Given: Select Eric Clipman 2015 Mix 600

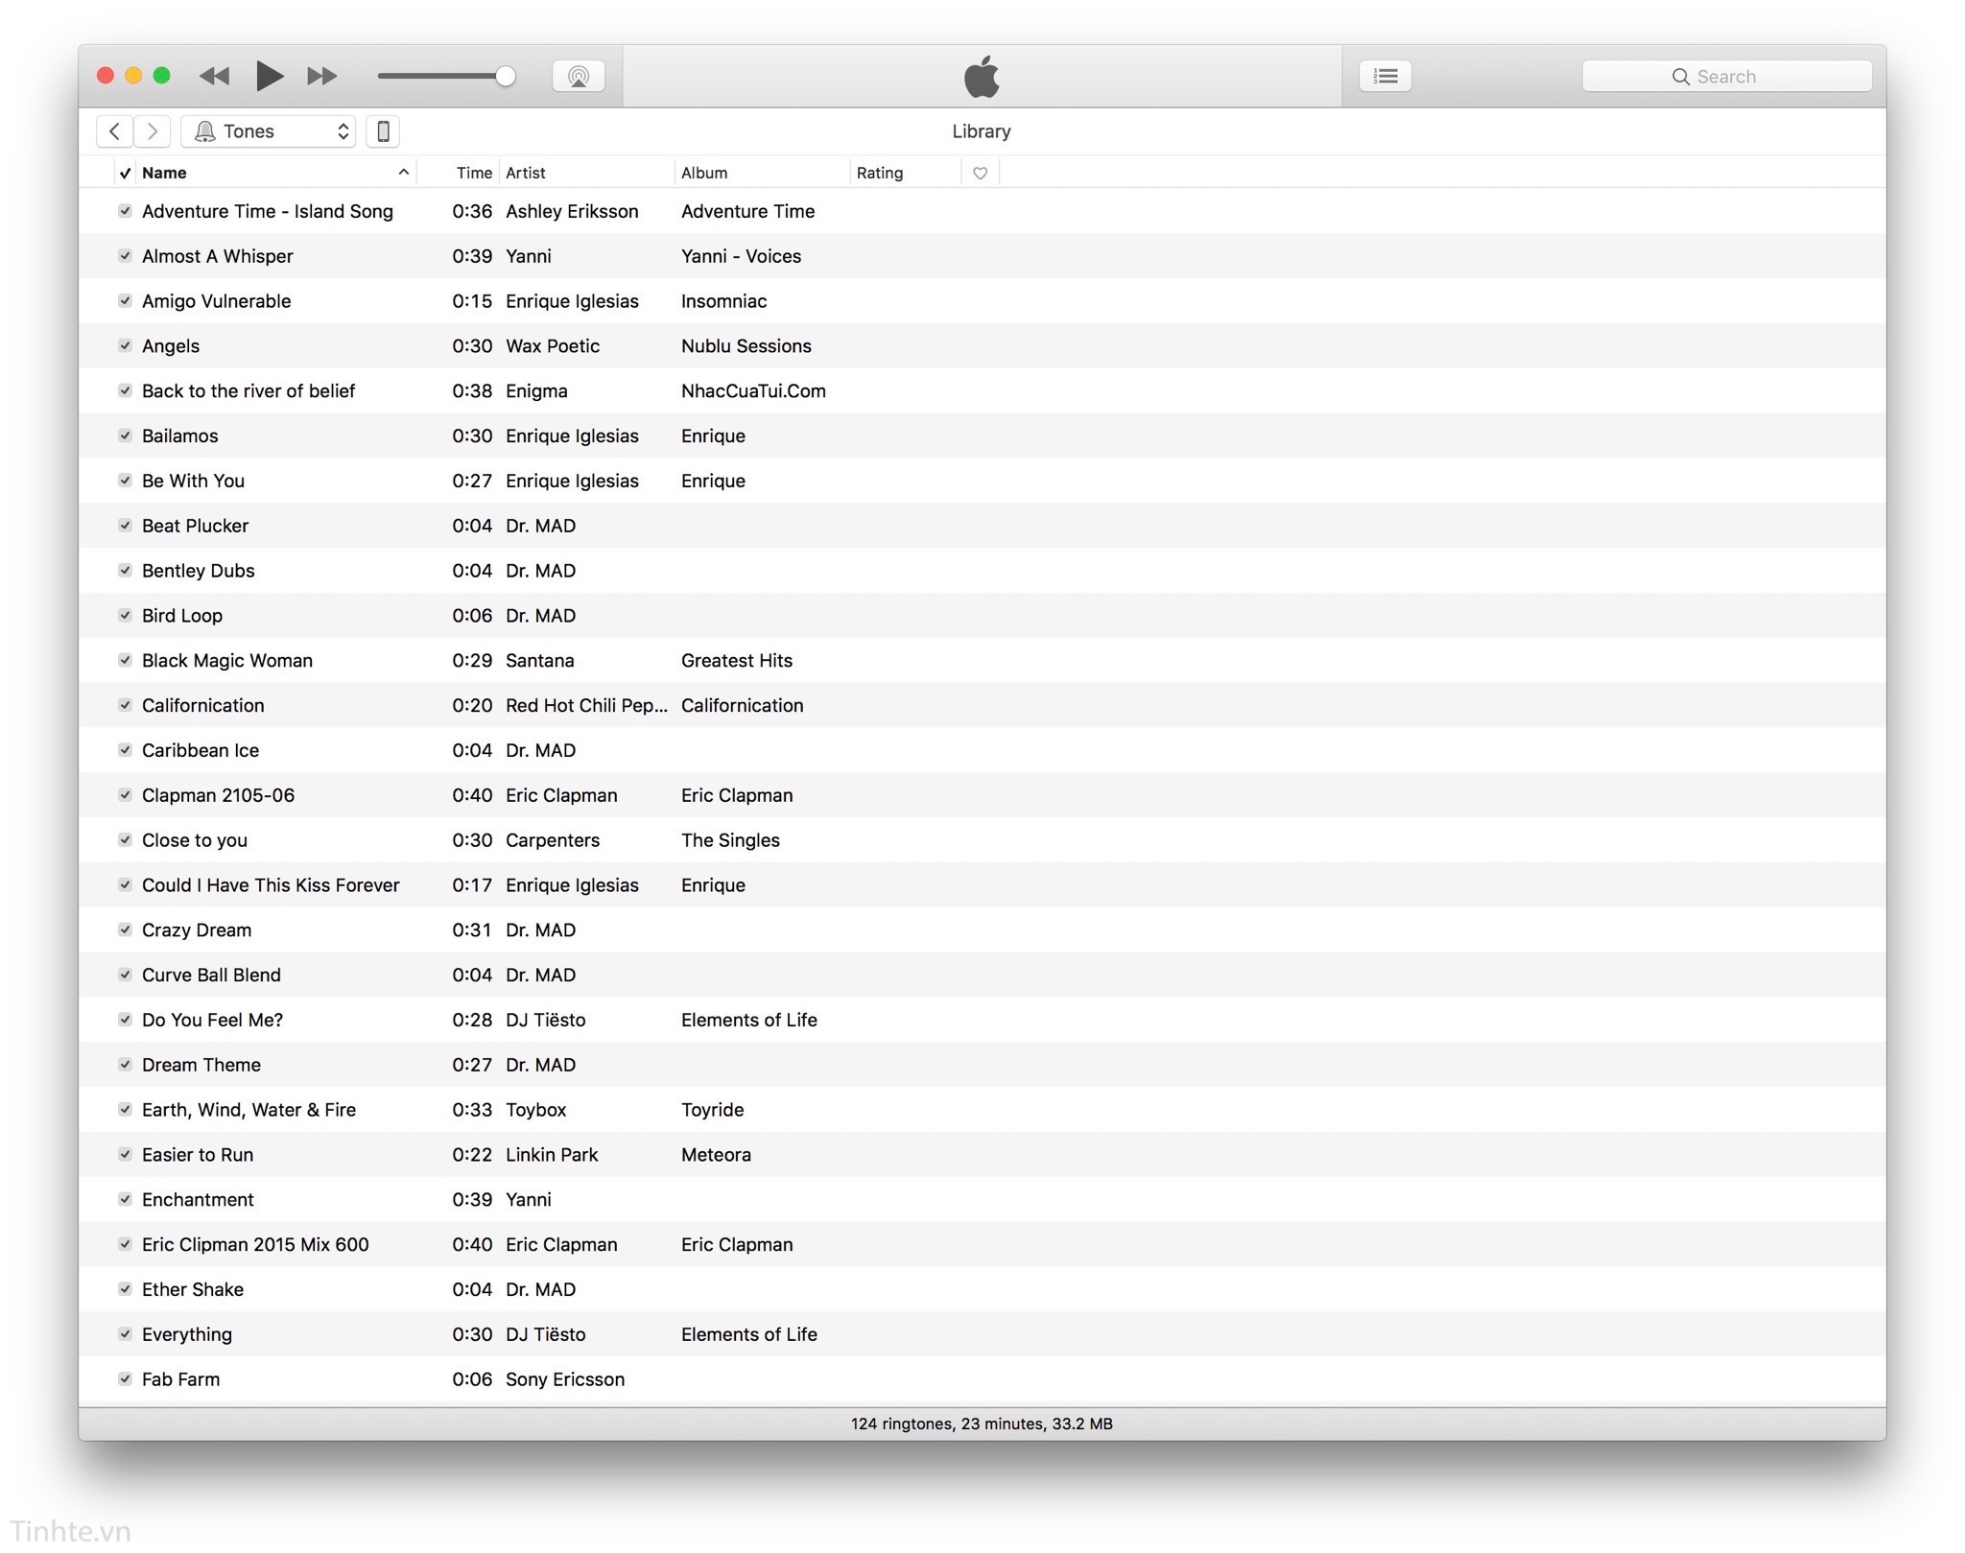Looking at the screenshot, I should [255, 1245].
